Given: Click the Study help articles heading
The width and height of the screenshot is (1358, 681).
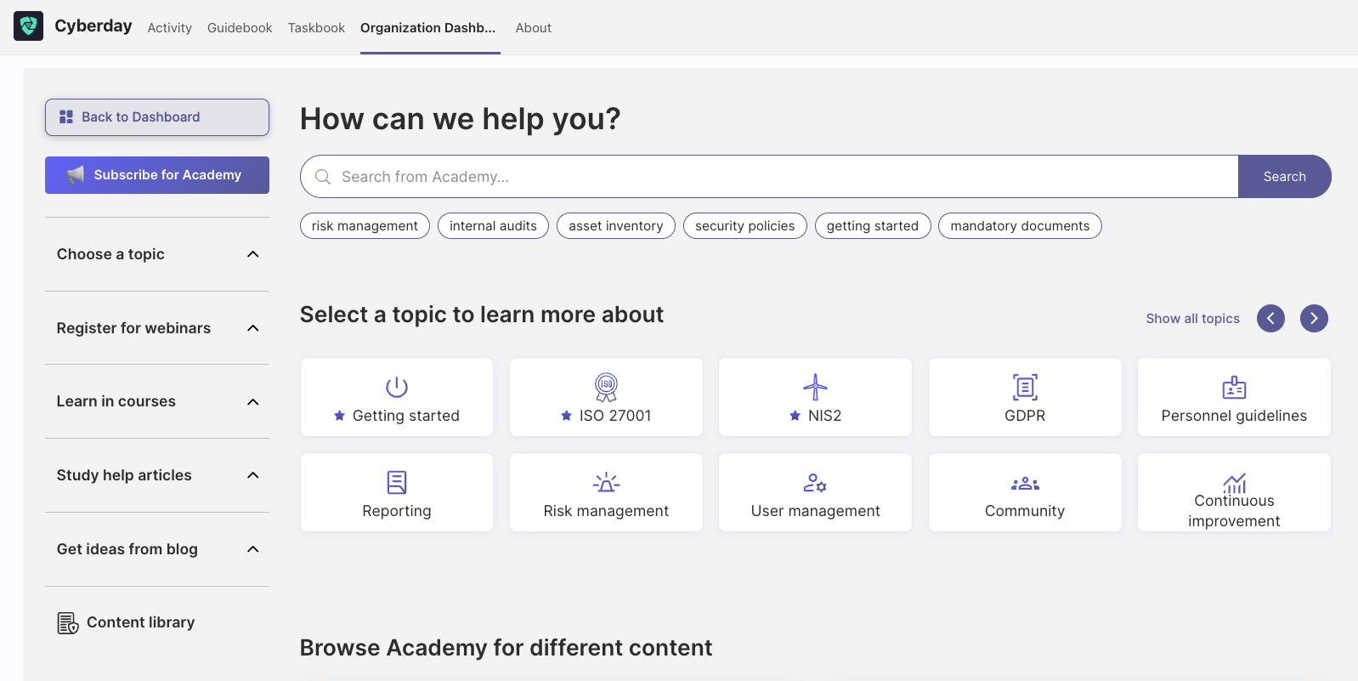Looking at the screenshot, I should click(124, 475).
